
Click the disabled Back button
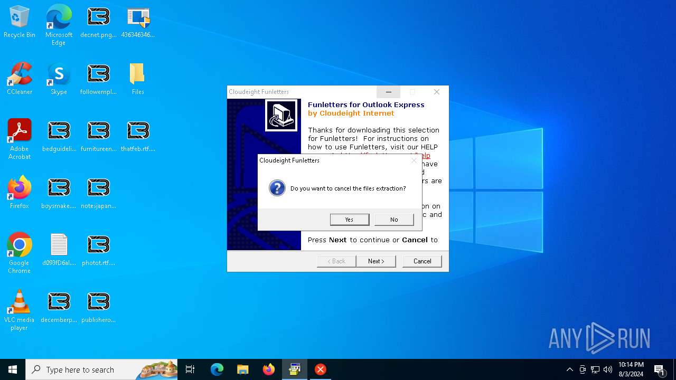(x=336, y=261)
